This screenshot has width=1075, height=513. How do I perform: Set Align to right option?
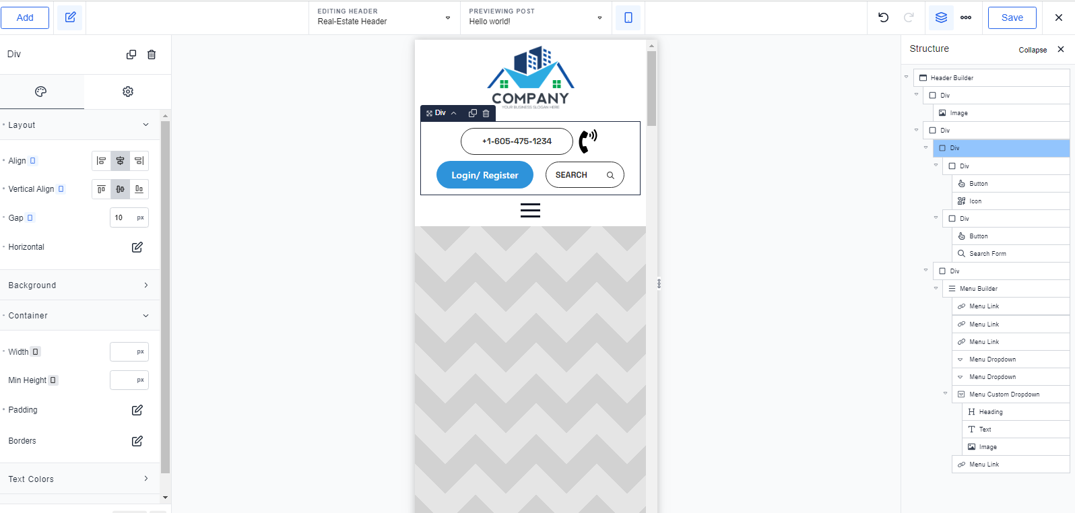(x=139, y=161)
